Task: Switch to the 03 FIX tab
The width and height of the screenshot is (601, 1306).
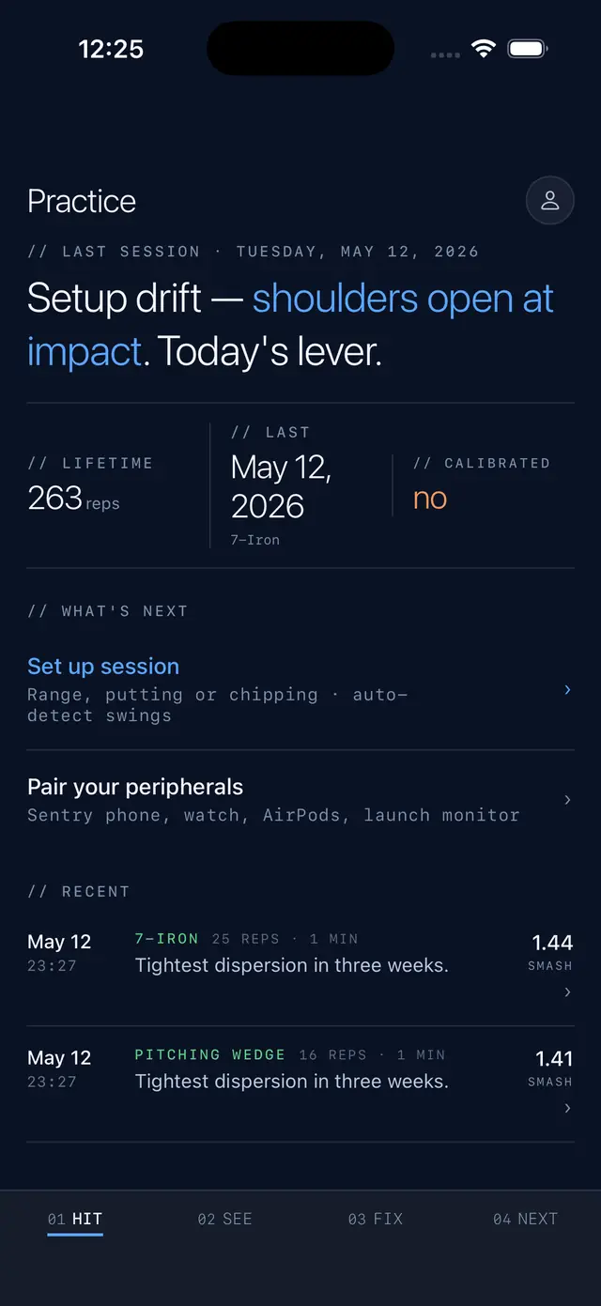Action: (x=376, y=1219)
